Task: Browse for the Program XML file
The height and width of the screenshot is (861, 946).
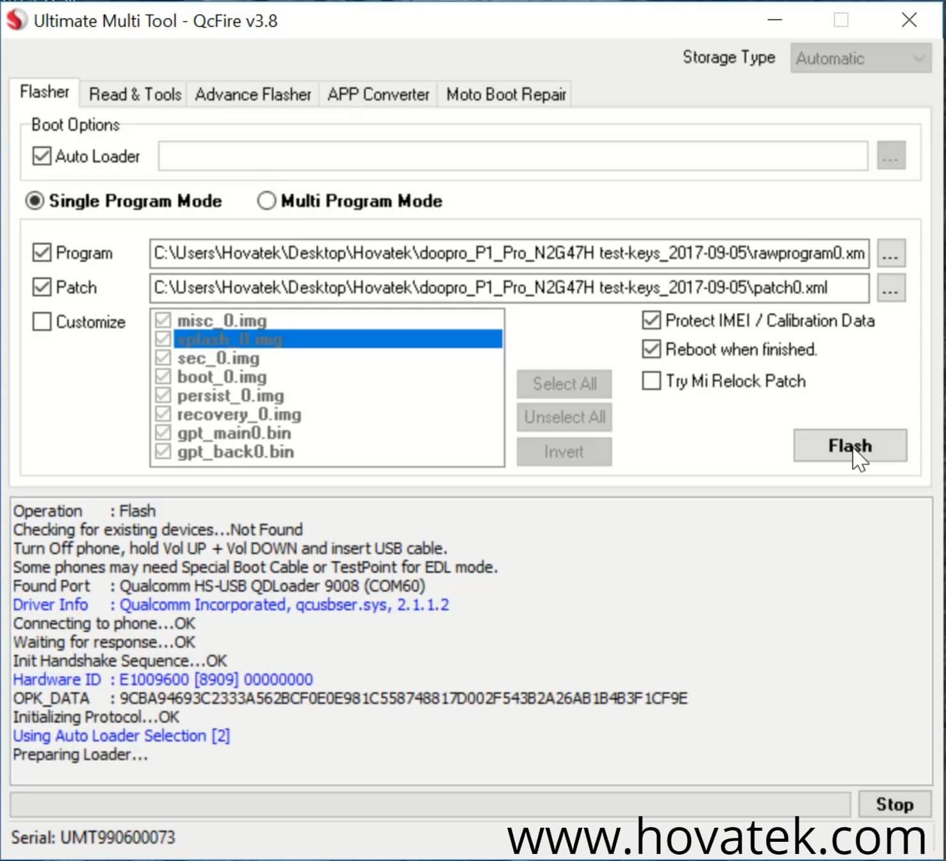Action: pos(891,253)
